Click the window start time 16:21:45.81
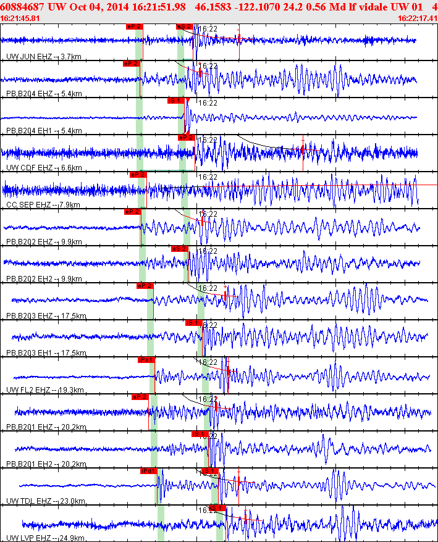438x542 pixels. (x=20, y=18)
